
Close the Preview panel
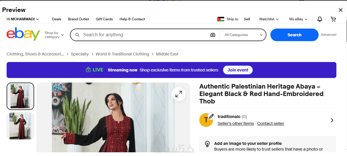340,10
